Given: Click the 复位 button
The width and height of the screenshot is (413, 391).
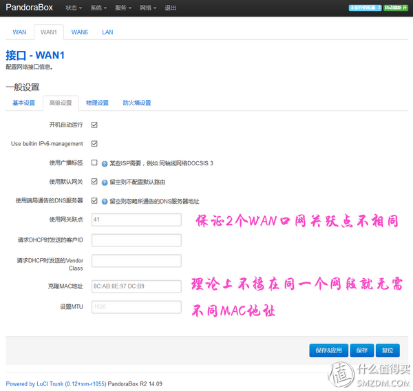Looking at the screenshot, I should [388, 350].
